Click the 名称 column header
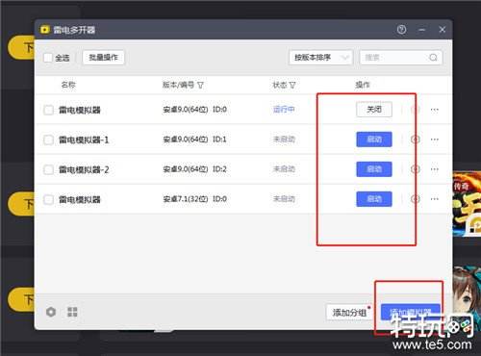This screenshot has height=356, width=481. [68, 85]
